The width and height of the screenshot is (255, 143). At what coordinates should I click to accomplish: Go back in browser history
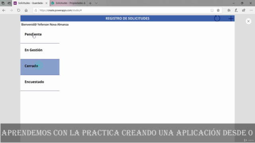(x=4, y=10)
